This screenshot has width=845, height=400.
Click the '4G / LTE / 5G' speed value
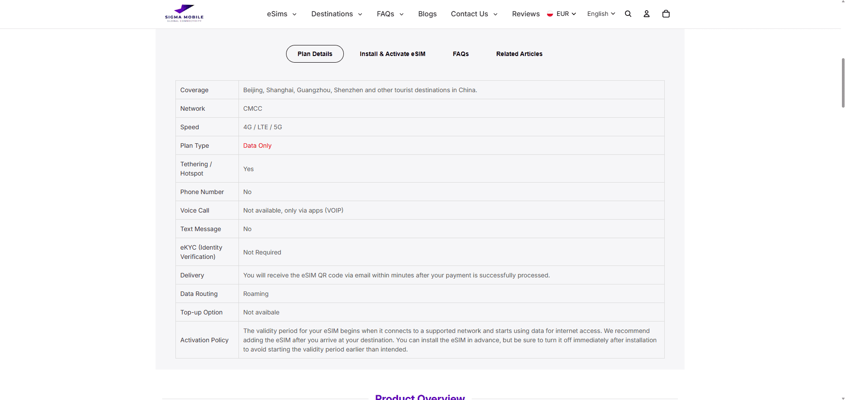(263, 127)
